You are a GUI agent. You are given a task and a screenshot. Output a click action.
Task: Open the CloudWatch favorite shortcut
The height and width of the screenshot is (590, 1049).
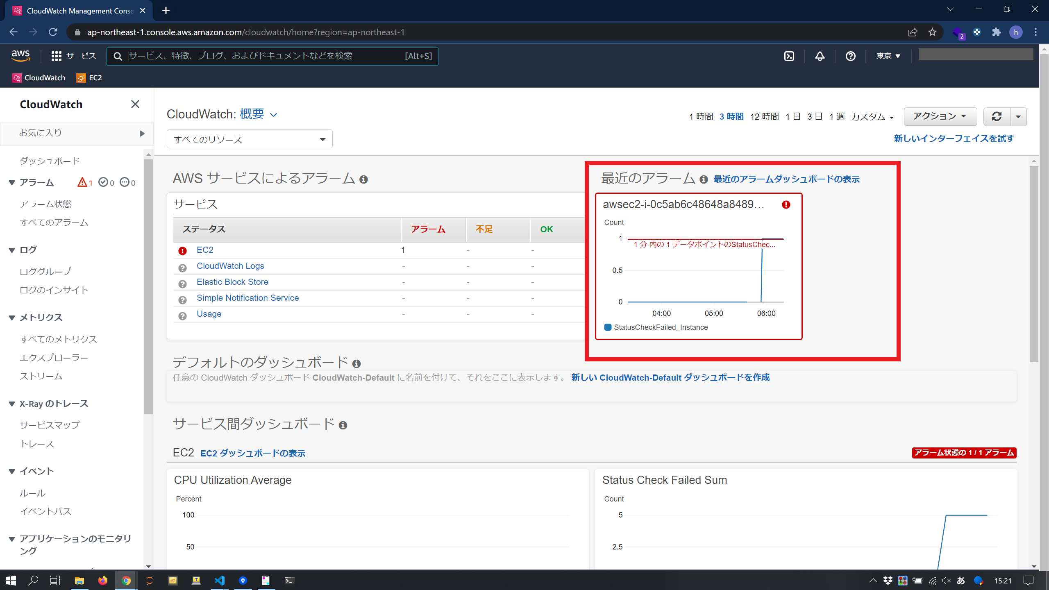[39, 78]
